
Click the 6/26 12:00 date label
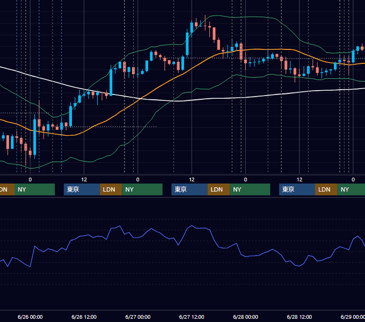point(84,317)
